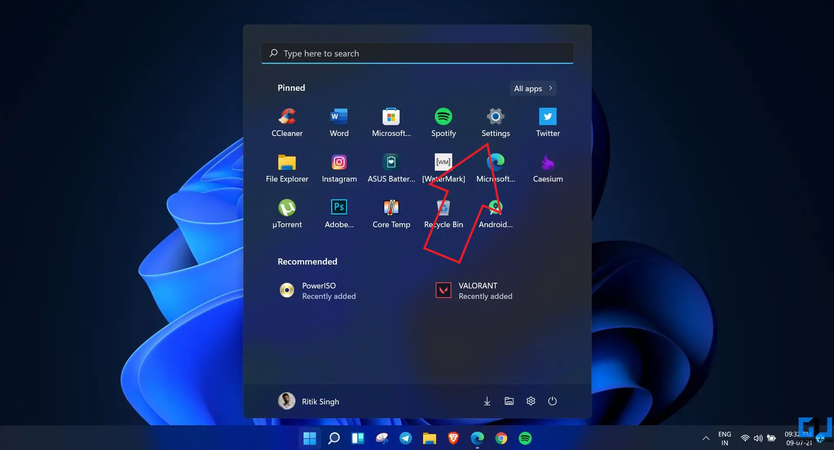Open Settings gear in Start footer
834x450 pixels.
tap(530, 401)
